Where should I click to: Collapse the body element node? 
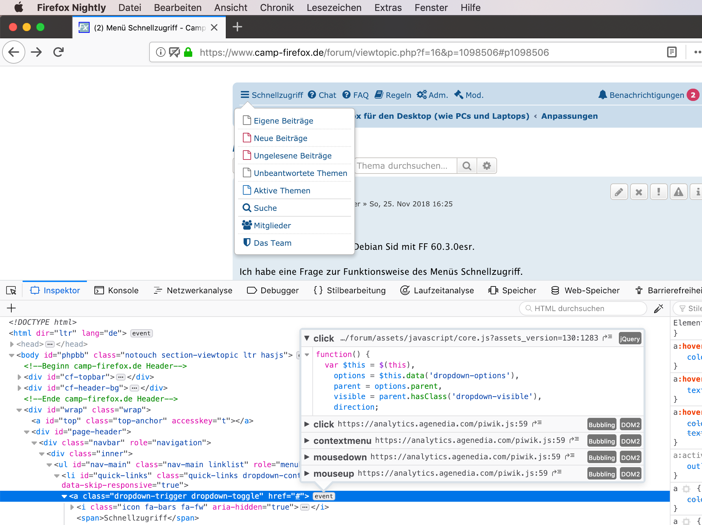pyautogui.click(x=12, y=355)
